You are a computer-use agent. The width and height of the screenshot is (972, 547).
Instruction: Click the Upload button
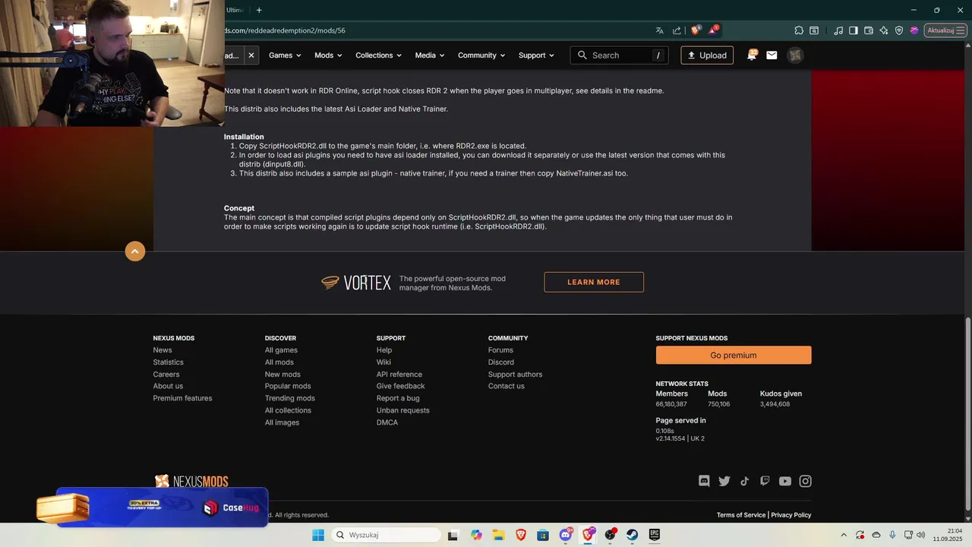(707, 55)
